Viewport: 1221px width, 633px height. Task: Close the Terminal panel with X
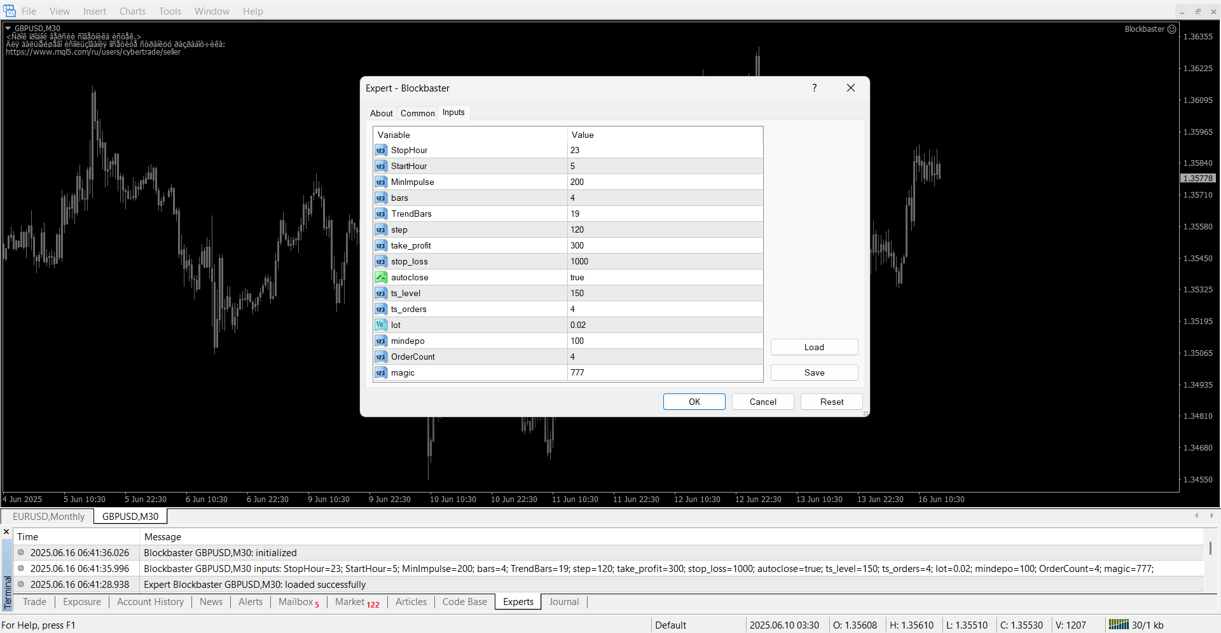(6, 532)
